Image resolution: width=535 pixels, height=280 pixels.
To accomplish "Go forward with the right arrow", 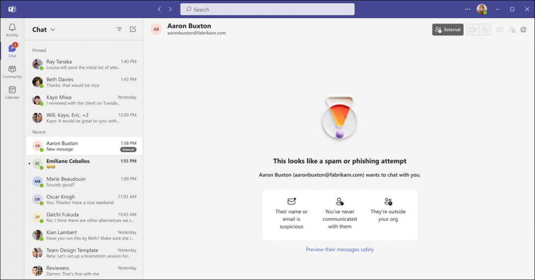I will coord(170,9).
